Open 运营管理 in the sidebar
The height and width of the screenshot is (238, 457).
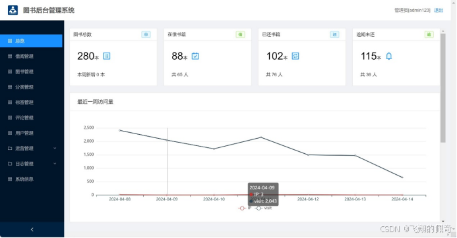point(31,149)
